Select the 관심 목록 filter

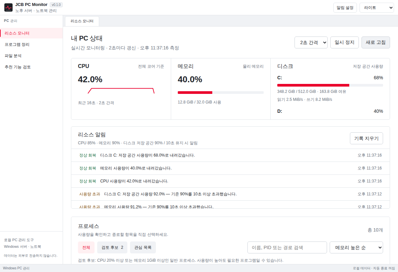click(143, 247)
